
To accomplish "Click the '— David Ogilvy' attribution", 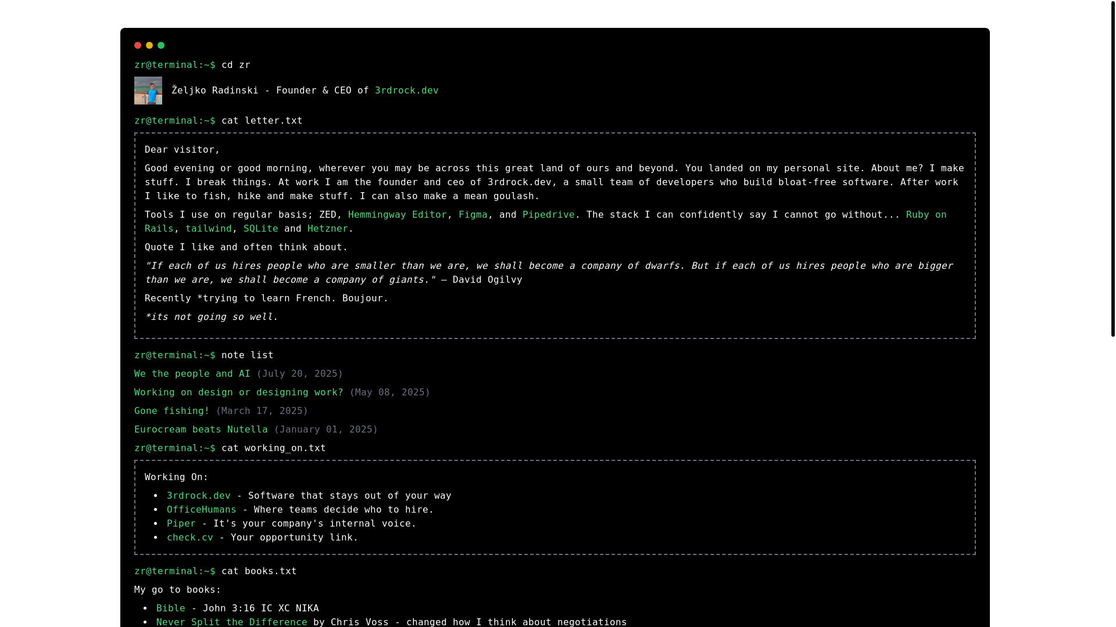I will (482, 280).
